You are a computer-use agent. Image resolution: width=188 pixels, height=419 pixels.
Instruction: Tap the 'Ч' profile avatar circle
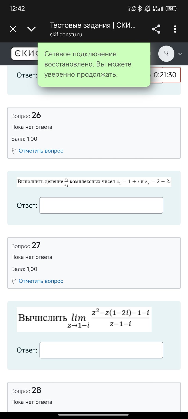[x=166, y=54]
